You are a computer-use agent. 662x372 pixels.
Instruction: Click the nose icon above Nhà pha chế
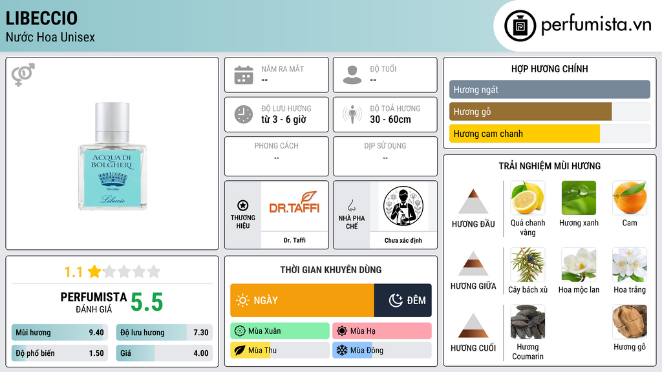pyautogui.click(x=351, y=205)
